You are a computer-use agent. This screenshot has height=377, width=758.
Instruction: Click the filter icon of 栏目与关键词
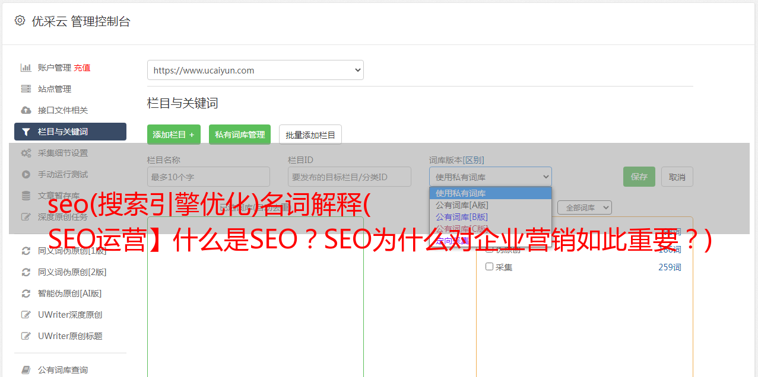(x=26, y=132)
